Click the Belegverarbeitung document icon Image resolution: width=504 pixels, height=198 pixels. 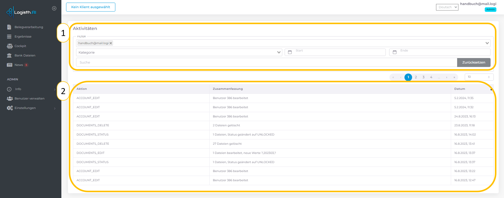[x=9, y=27]
